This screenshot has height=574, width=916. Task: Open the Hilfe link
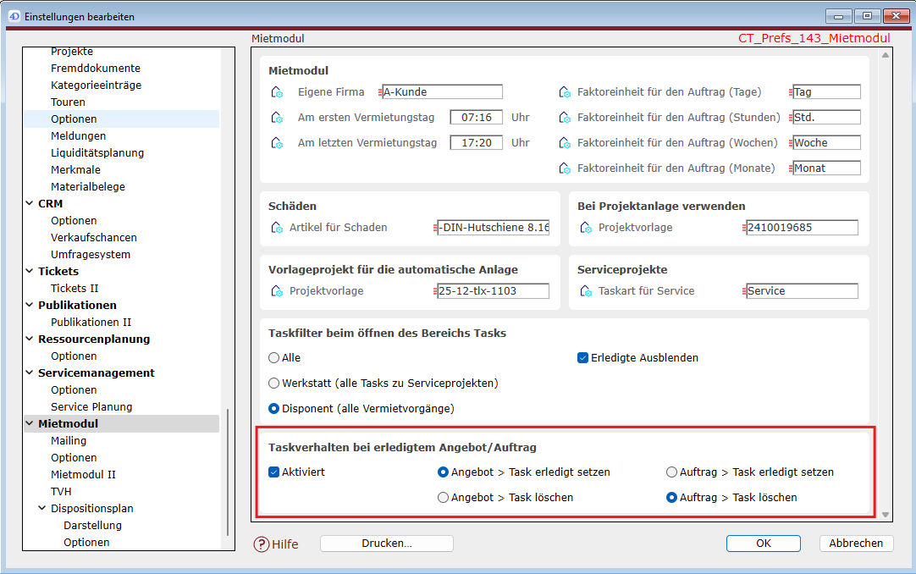(285, 544)
